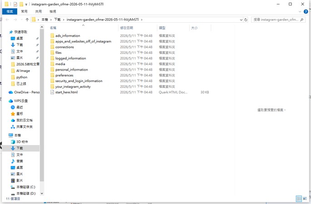Click Quark HTML Doc type cell

tap(173, 92)
